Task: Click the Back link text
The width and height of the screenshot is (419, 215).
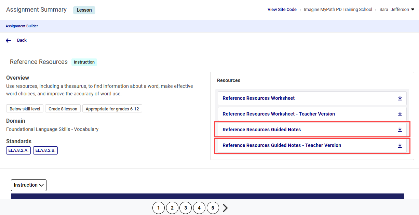Action: pos(22,40)
